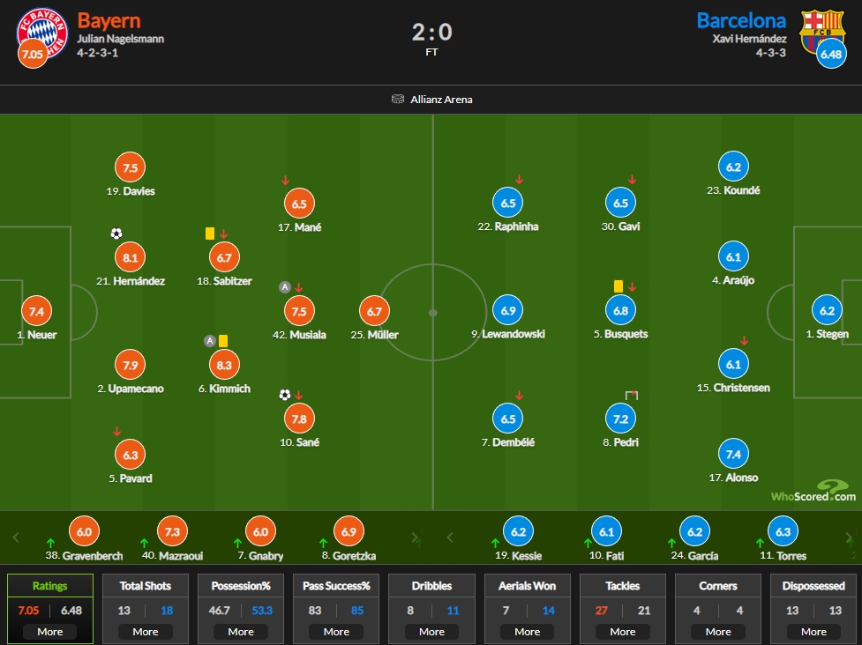
Task: Open More under Tackles
Action: (x=622, y=632)
